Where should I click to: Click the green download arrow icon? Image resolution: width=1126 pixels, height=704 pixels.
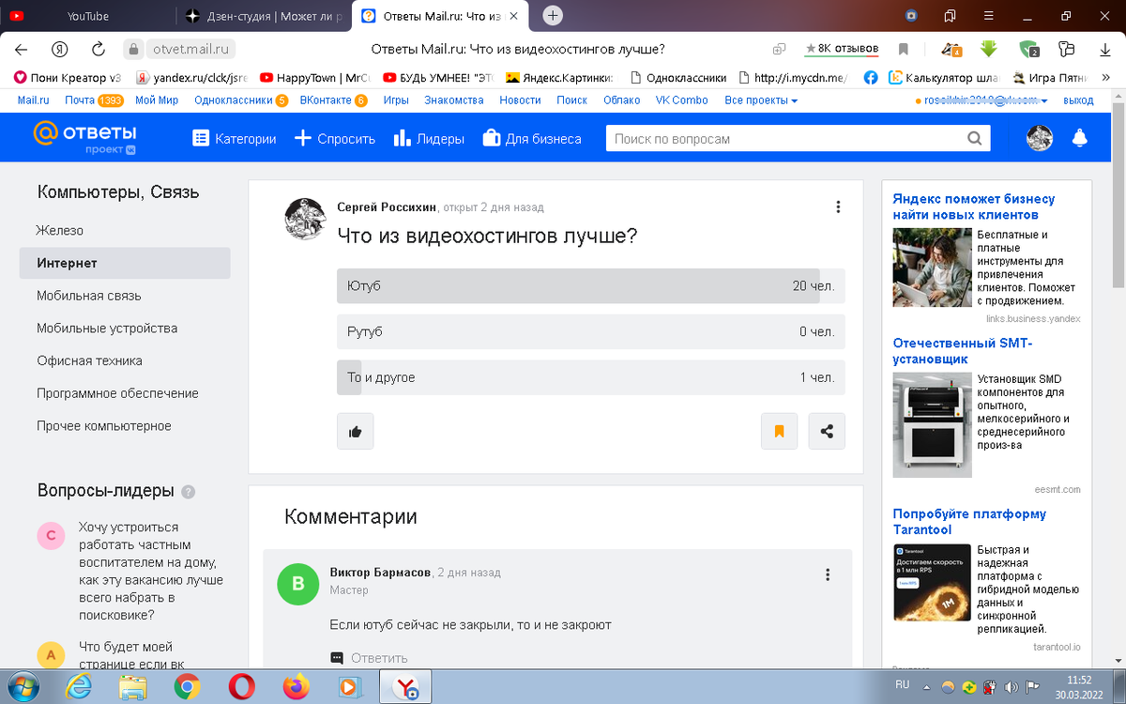(988, 49)
